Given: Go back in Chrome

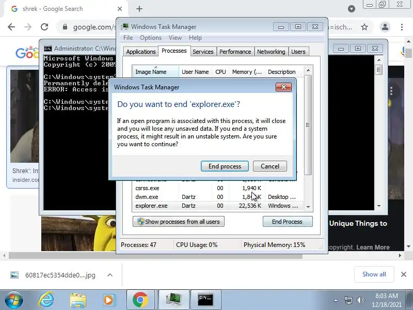Looking at the screenshot, I should pyautogui.click(x=11, y=27).
